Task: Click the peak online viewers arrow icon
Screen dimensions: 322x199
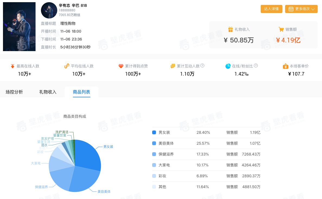Action: pyautogui.click(x=12, y=66)
